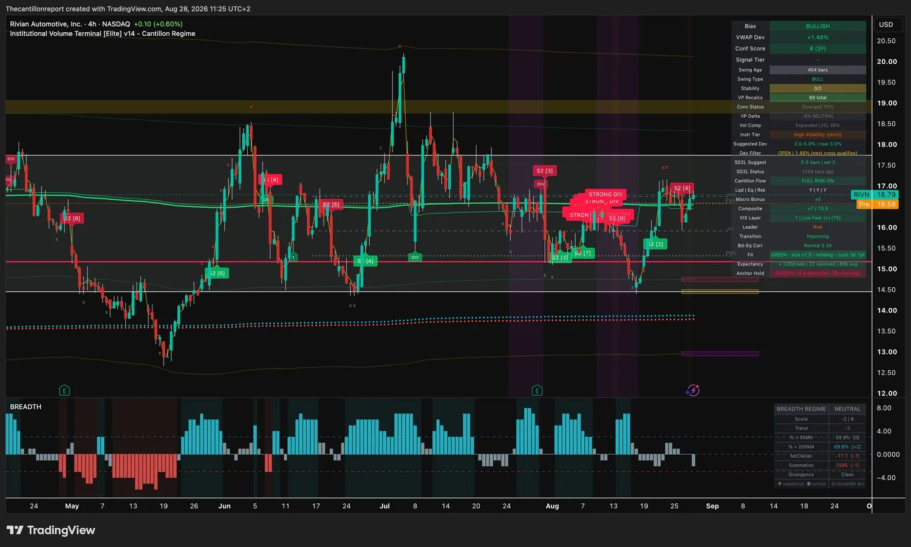Click the 69.6% [+2] value for 200MA
911x547 pixels.
pos(847,446)
